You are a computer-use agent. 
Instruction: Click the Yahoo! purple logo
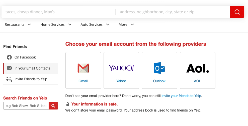coord(121,68)
